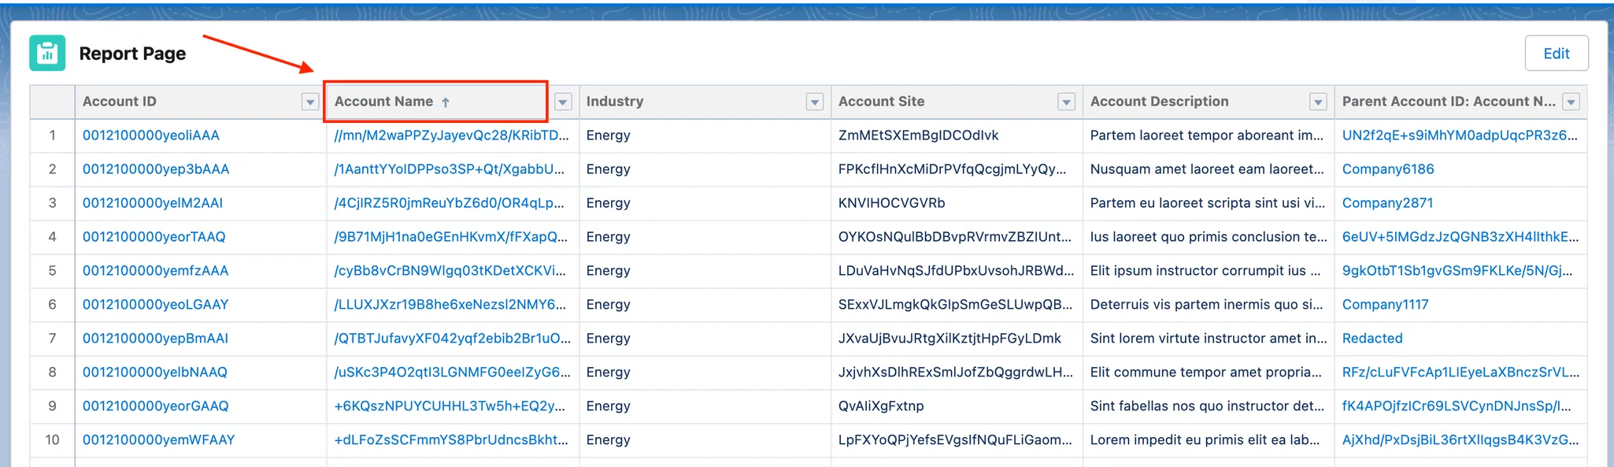Show the Account Site column menu
The width and height of the screenshot is (1614, 467).
click(x=1066, y=102)
